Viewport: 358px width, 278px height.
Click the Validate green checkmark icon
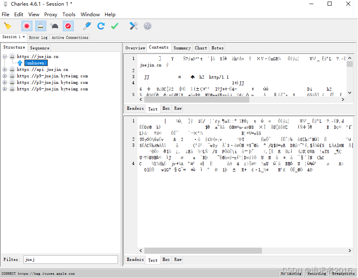[x=115, y=26]
